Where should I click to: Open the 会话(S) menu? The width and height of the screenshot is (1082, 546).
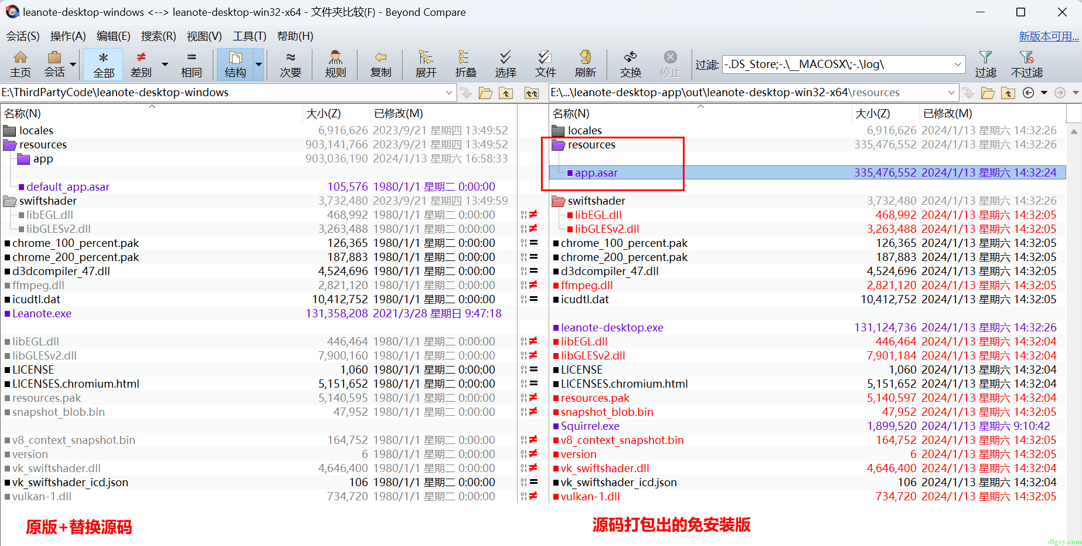(23, 36)
